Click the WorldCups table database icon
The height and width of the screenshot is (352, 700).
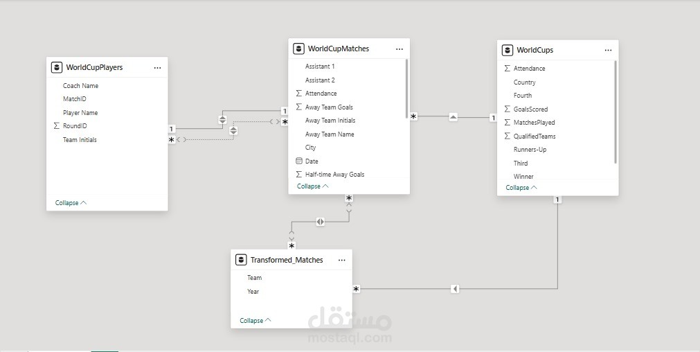[508, 50]
